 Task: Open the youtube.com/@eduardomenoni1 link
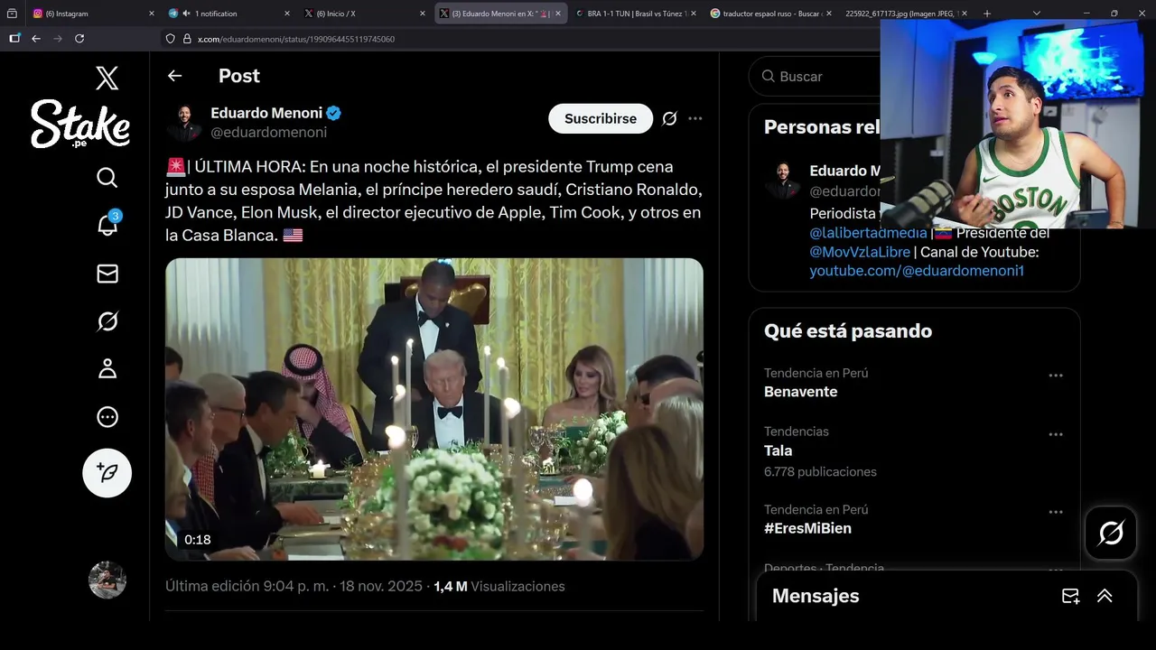pos(917,271)
